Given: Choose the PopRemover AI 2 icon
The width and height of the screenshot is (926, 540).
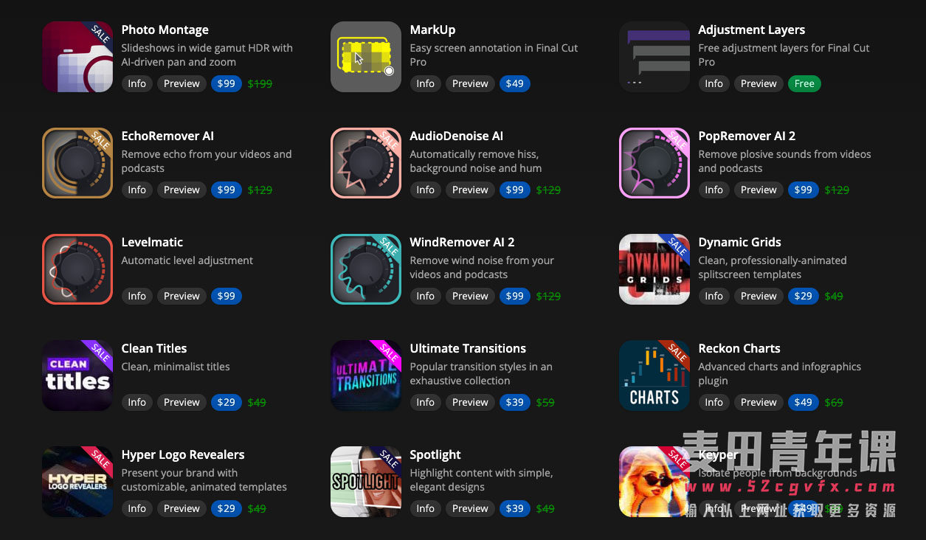Looking at the screenshot, I should (x=654, y=163).
